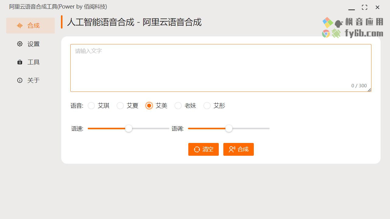Select the 艾夏 voice radio button

tap(120, 106)
